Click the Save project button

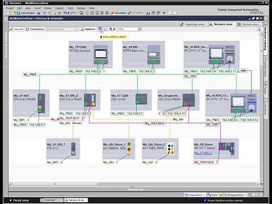coord(25,13)
